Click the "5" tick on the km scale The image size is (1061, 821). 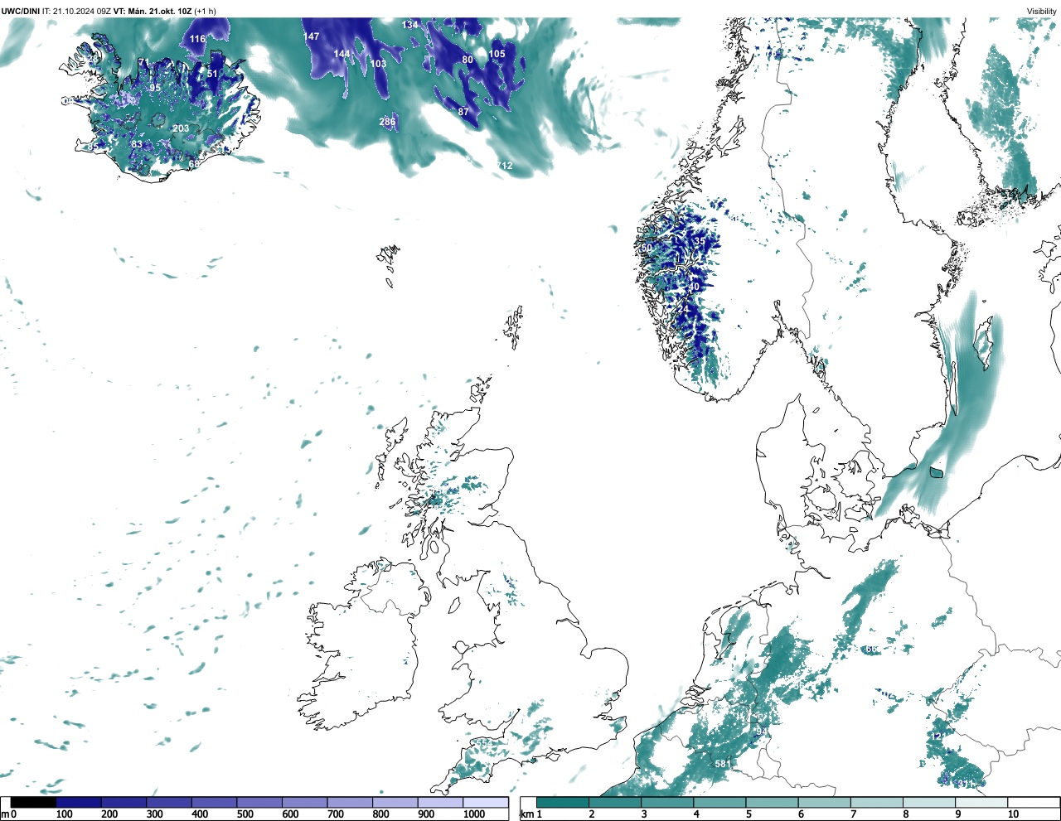(749, 814)
